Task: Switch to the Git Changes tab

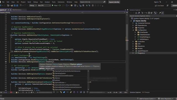Action: [146, 92]
